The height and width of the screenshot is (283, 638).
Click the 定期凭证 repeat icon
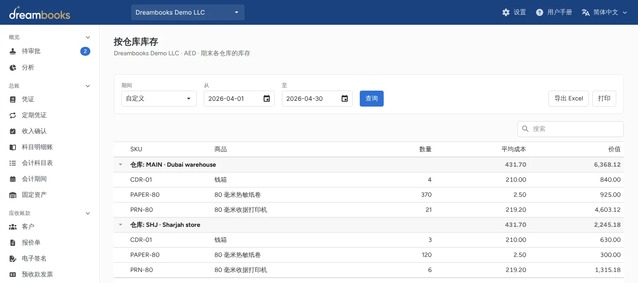point(13,115)
